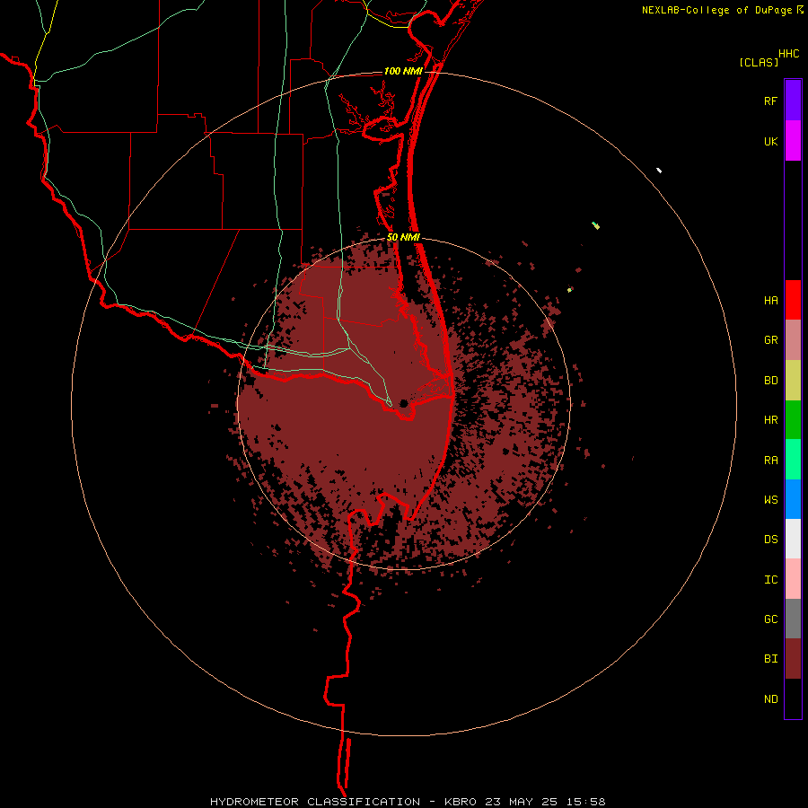
Task: Click the HR green legend swatch
Action: pyautogui.click(x=793, y=419)
